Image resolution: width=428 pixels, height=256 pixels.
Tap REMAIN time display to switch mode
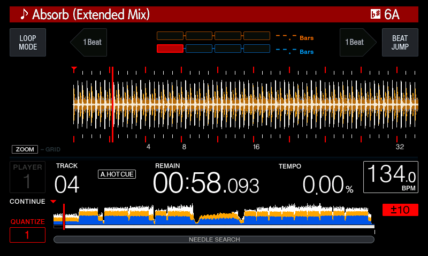tap(206, 183)
